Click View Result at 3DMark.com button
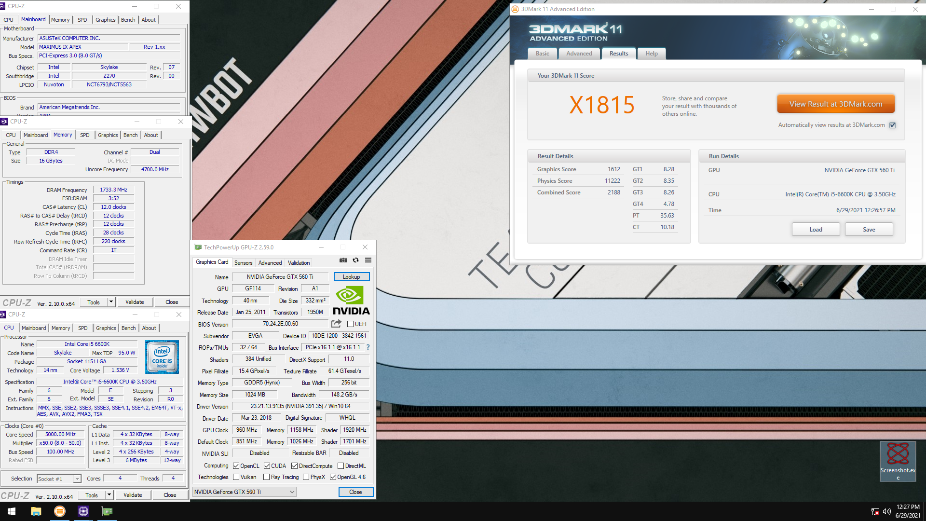This screenshot has width=926, height=521. click(x=836, y=104)
